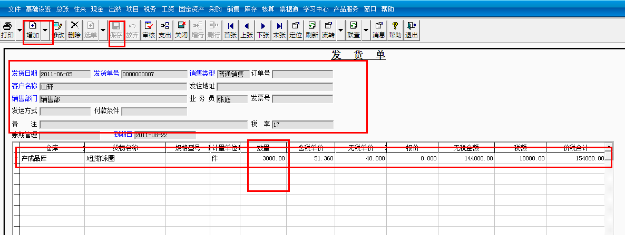Click the 流转 toolbar icon

328,30
